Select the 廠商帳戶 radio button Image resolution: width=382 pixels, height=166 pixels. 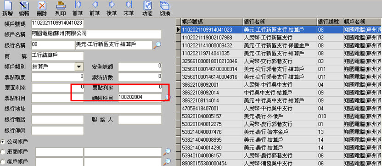pyautogui.click(x=3, y=152)
